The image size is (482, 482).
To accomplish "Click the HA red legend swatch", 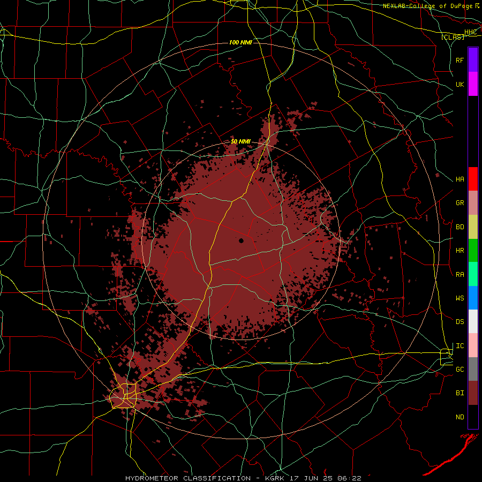I will [x=473, y=179].
